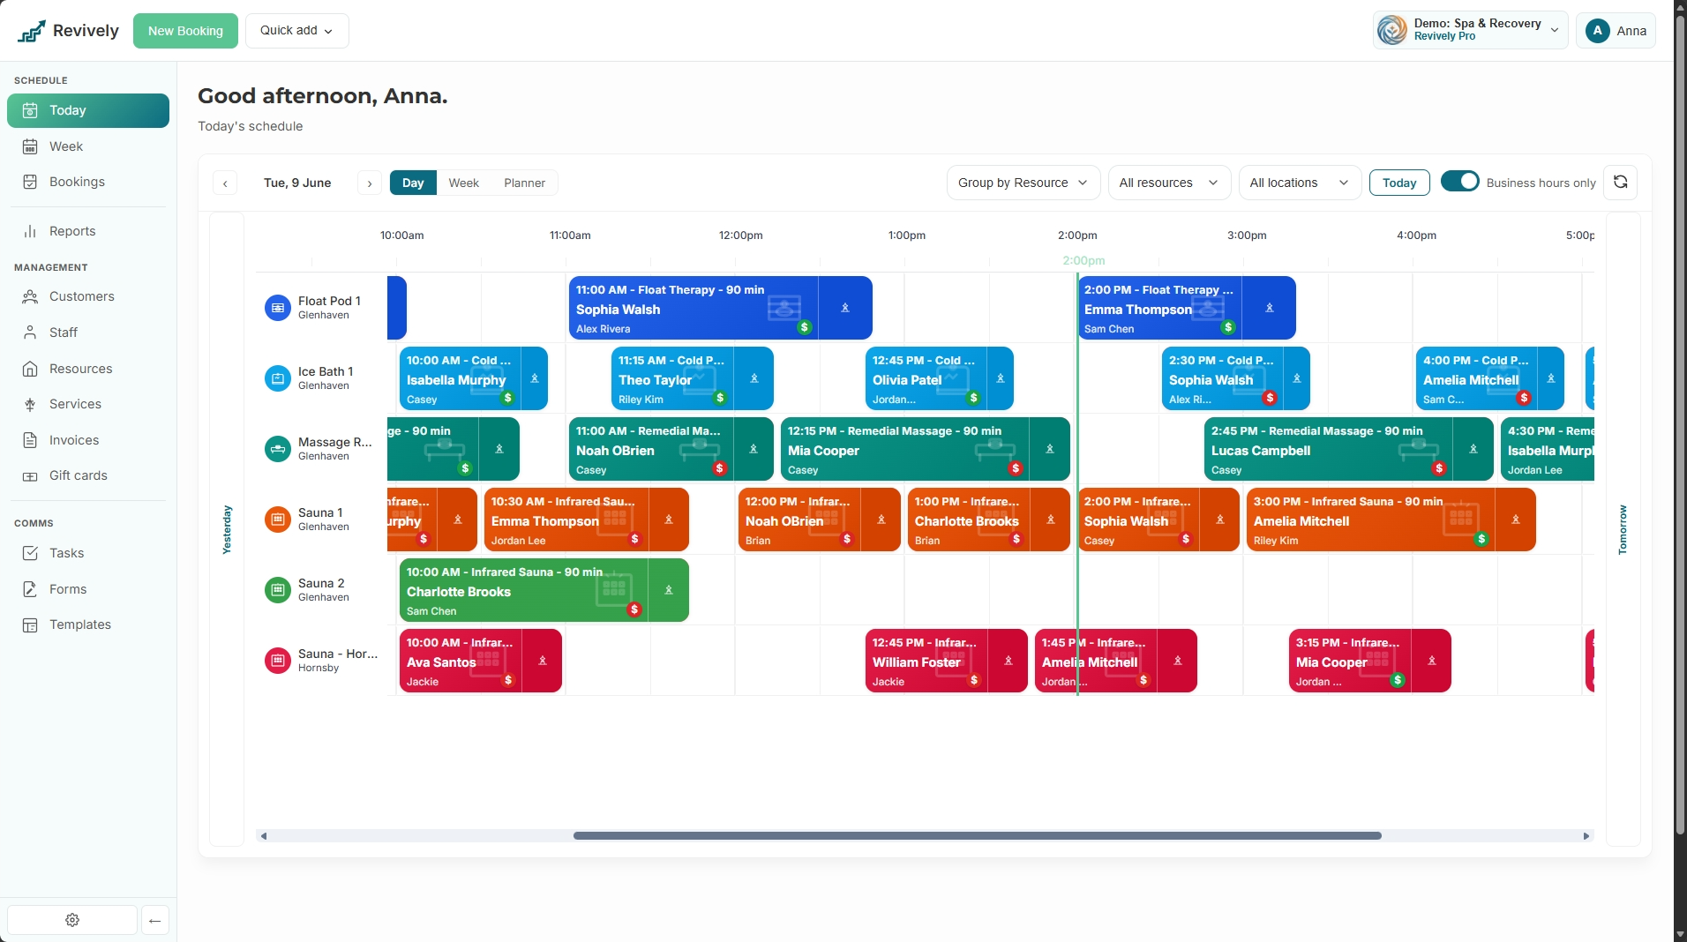1687x942 pixels.
Task: Refresh the schedule with the reload icon
Action: click(1621, 183)
